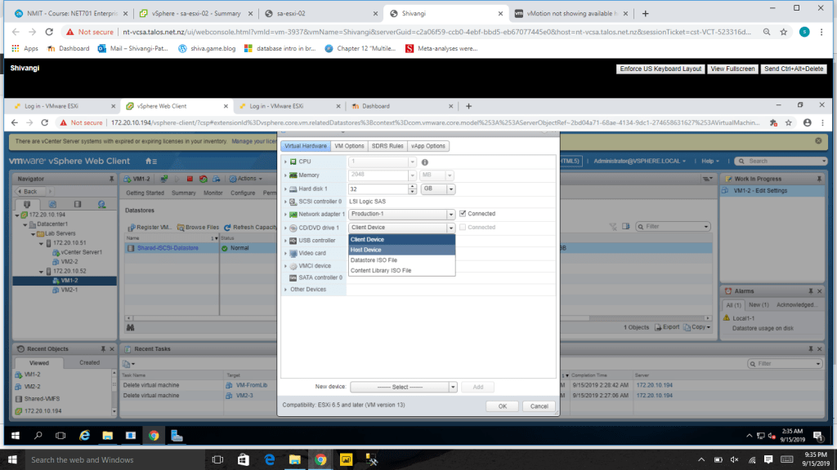Viewport: 837px width, 470px height.
Task: Open the hard disk GB unit dropdown
Action: (438, 188)
